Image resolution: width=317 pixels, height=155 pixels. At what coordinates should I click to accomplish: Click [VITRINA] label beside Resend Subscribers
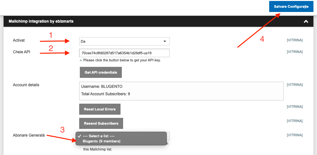295,121
